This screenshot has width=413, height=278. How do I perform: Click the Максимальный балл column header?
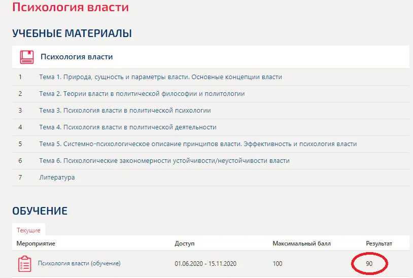click(301, 244)
